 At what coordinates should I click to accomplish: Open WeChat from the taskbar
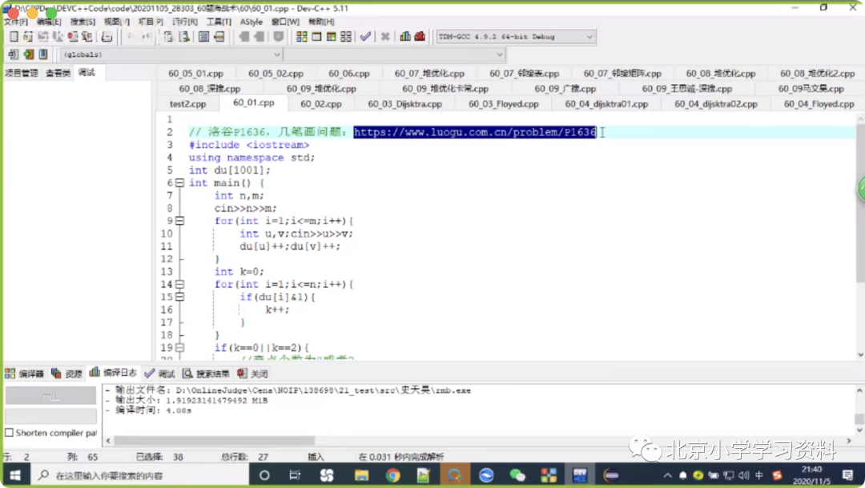coord(517,474)
